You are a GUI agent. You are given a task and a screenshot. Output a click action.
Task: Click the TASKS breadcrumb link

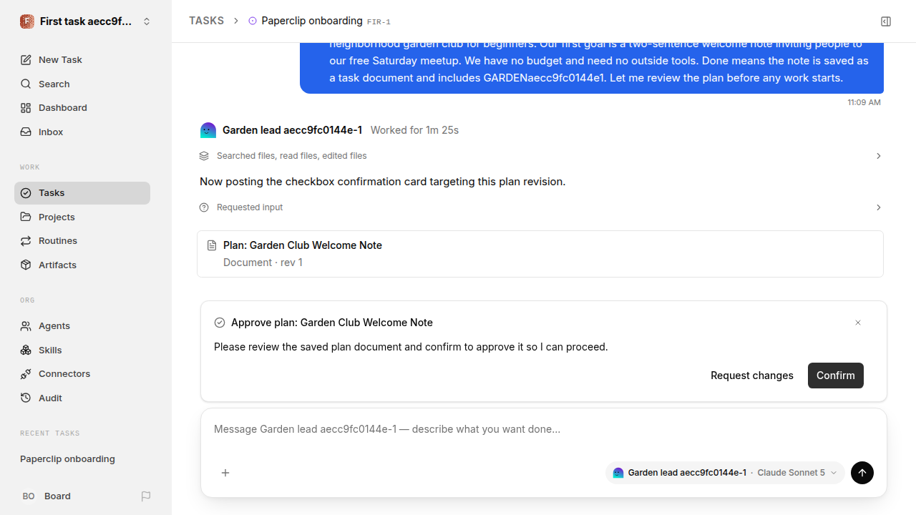click(206, 21)
